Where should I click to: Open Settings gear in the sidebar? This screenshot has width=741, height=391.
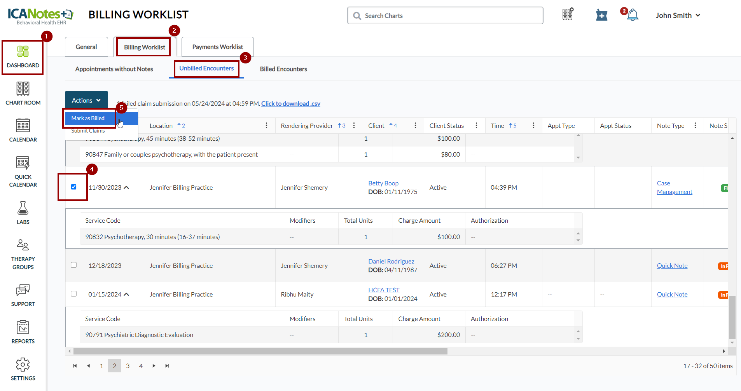coord(23,369)
